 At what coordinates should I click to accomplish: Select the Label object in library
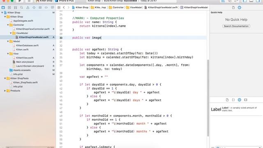(x=236, y=109)
